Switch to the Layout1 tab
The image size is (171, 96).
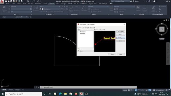click(11, 90)
